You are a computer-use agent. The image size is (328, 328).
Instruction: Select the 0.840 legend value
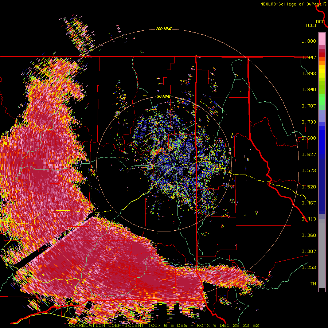pos(309,90)
